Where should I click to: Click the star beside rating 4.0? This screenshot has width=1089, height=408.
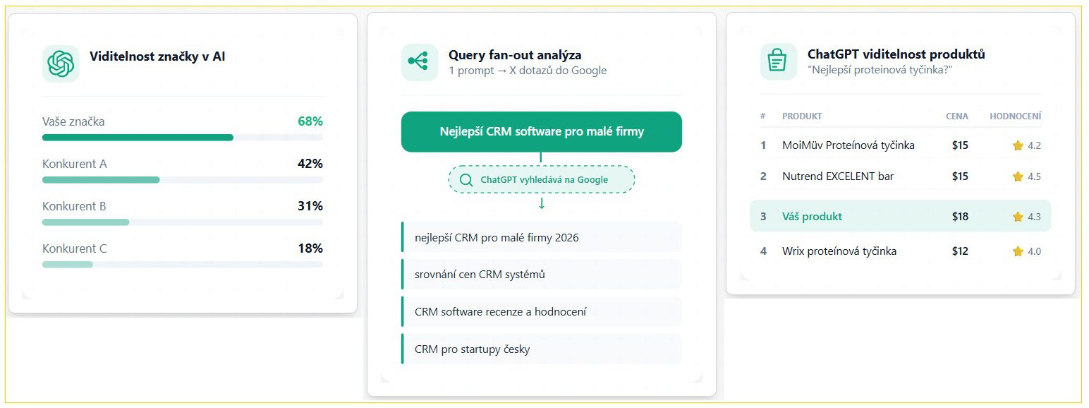[1017, 251]
